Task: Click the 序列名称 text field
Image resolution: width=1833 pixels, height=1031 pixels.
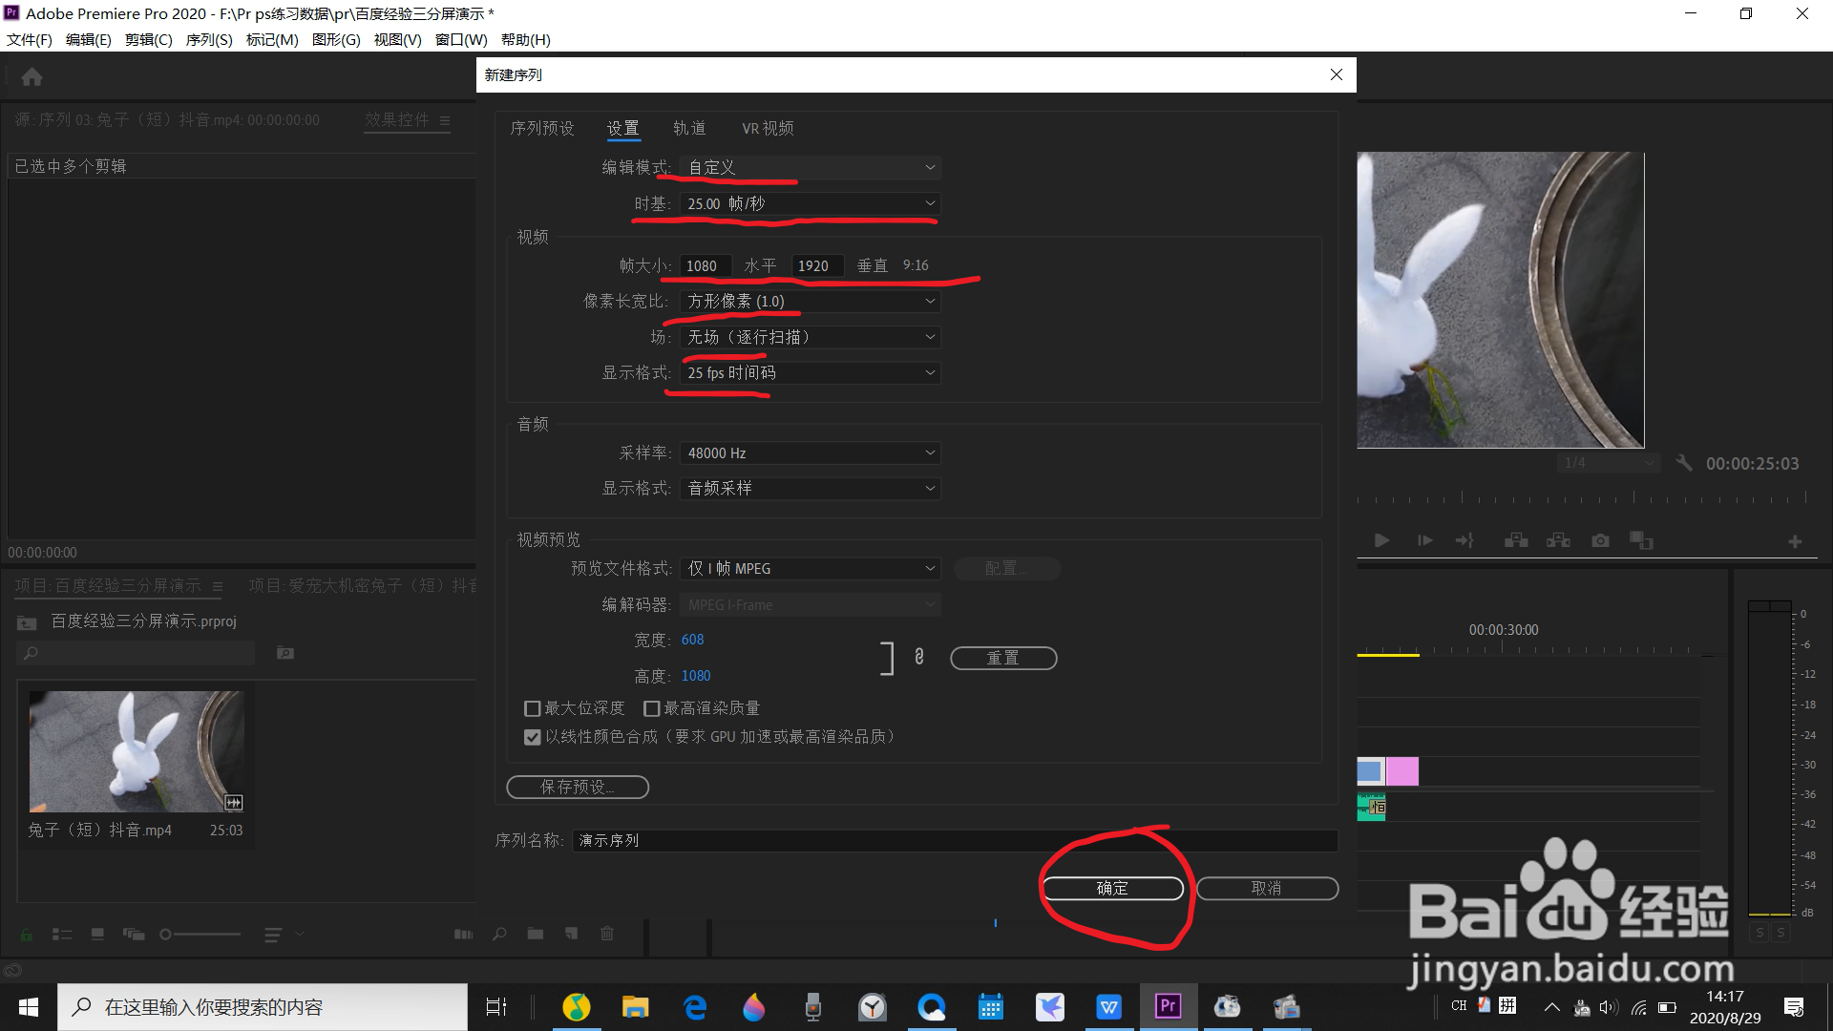Action: [x=955, y=841]
